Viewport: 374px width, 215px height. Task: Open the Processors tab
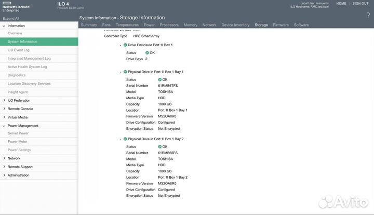(169, 25)
